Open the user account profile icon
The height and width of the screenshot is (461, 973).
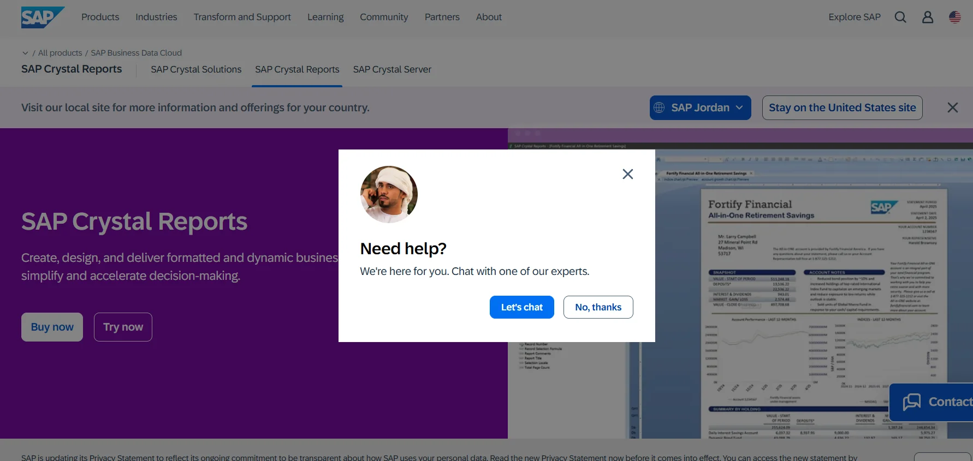coord(928,17)
